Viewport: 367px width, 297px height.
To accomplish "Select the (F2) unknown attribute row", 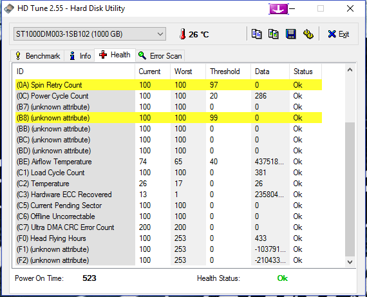I will (x=169, y=260).
